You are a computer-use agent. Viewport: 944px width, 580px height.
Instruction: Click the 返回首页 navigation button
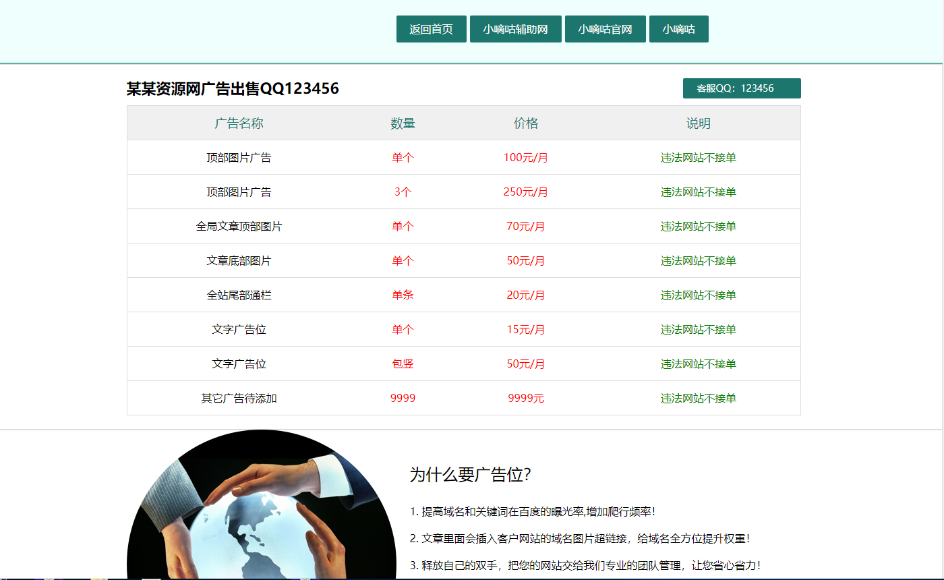pyautogui.click(x=431, y=28)
